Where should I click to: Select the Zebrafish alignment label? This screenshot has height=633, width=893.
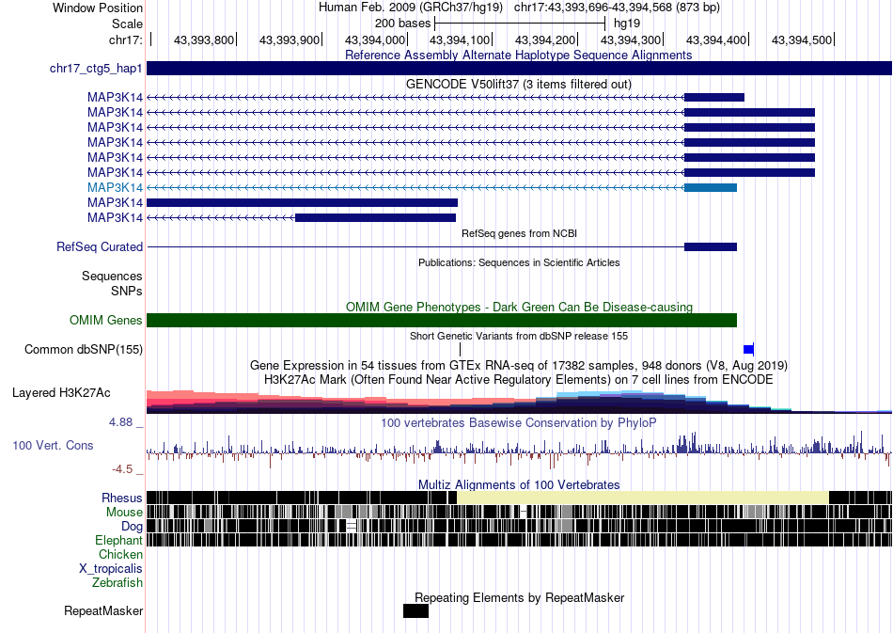117,582
